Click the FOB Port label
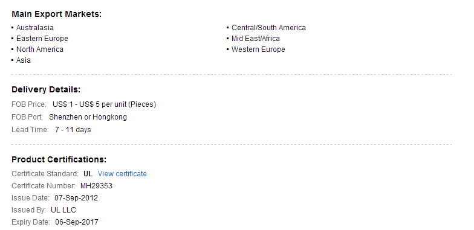The height and width of the screenshot is (230, 474). (27, 117)
